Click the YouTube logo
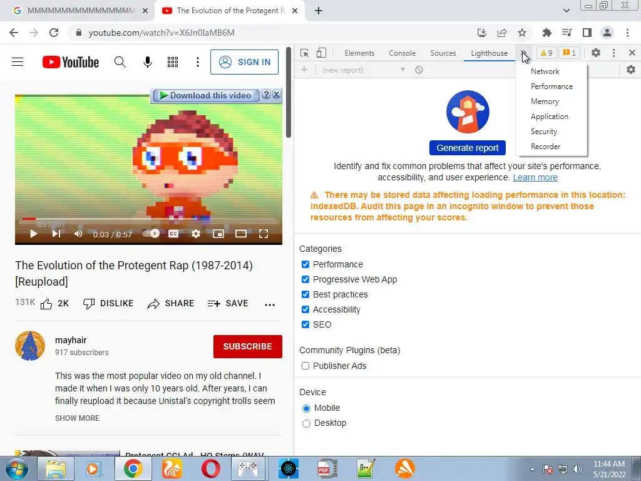 pyautogui.click(x=71, y=62)
